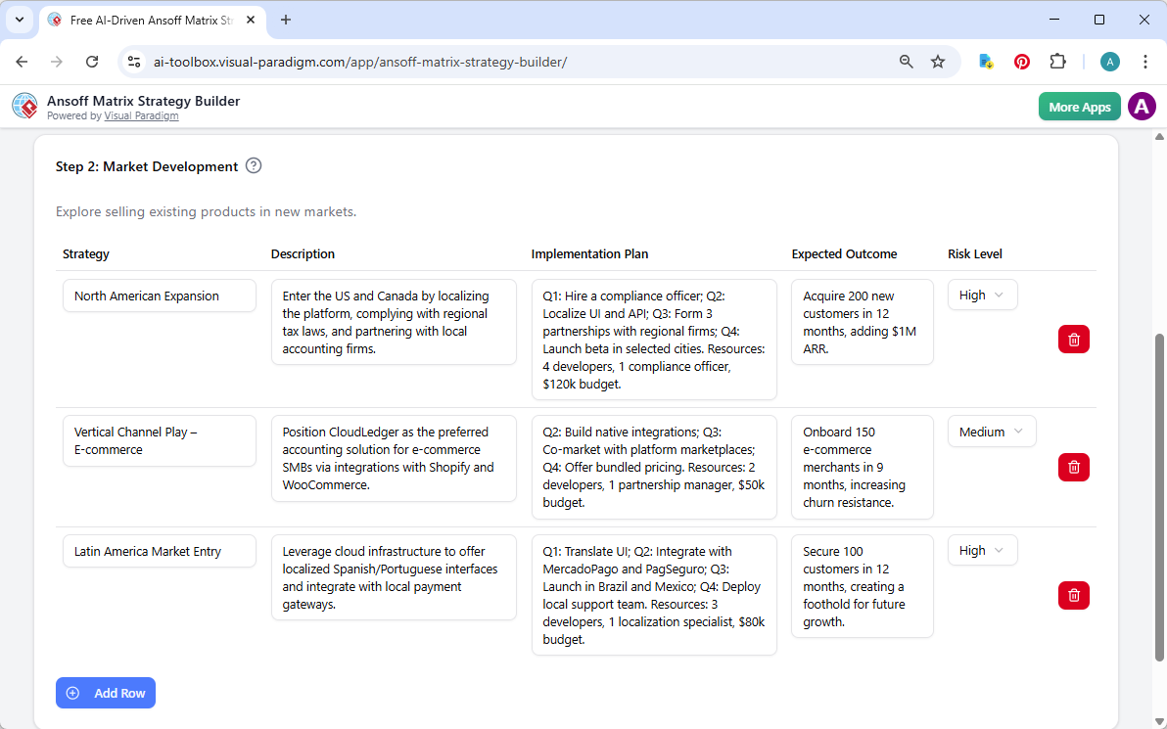
Task: Bookmark this page with the star icon
Action: (x=938, y=61)
